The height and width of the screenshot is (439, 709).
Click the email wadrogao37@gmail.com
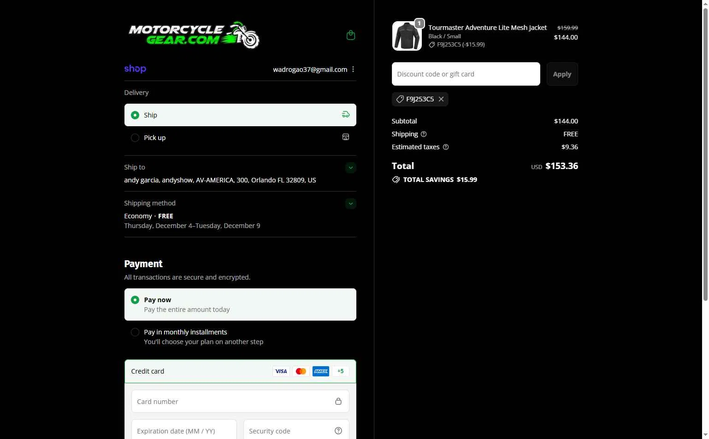(x=310, y=70)
